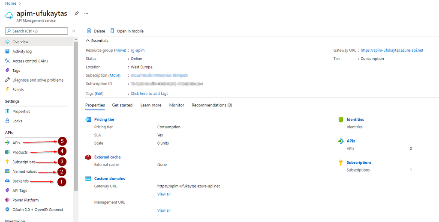Image resolution: width=439 pixels, height=222 pixels.
Task: Open the Pricing tier heading link
Action: 105,119
